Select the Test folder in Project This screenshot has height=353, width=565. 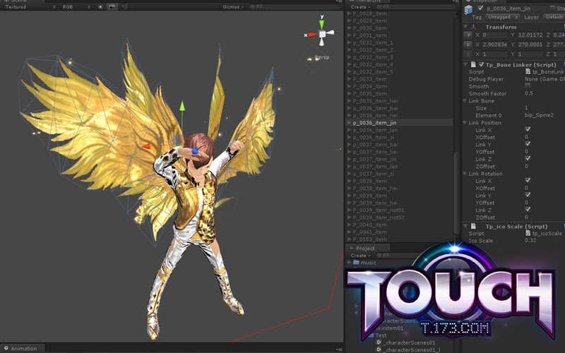coord(381,335)
